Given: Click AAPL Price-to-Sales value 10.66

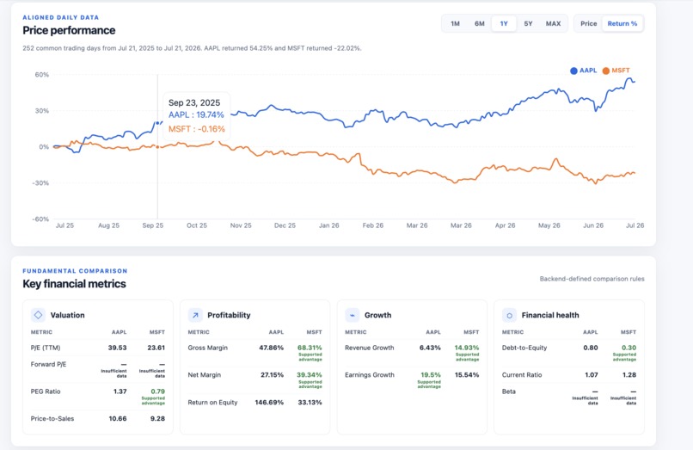Looking at the screenshot, I should [118, 418].
